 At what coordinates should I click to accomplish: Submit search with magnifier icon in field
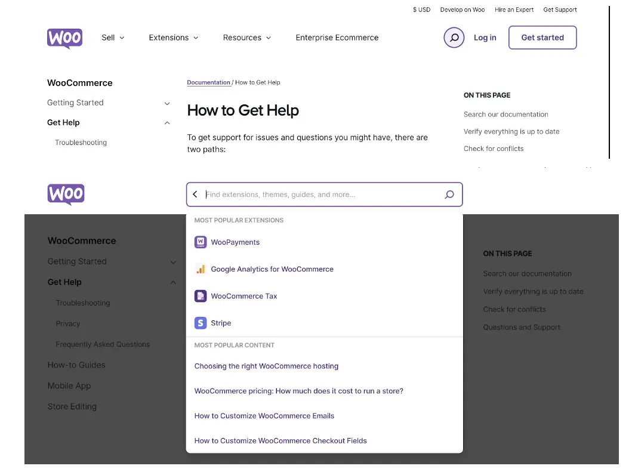coord(449,195)
